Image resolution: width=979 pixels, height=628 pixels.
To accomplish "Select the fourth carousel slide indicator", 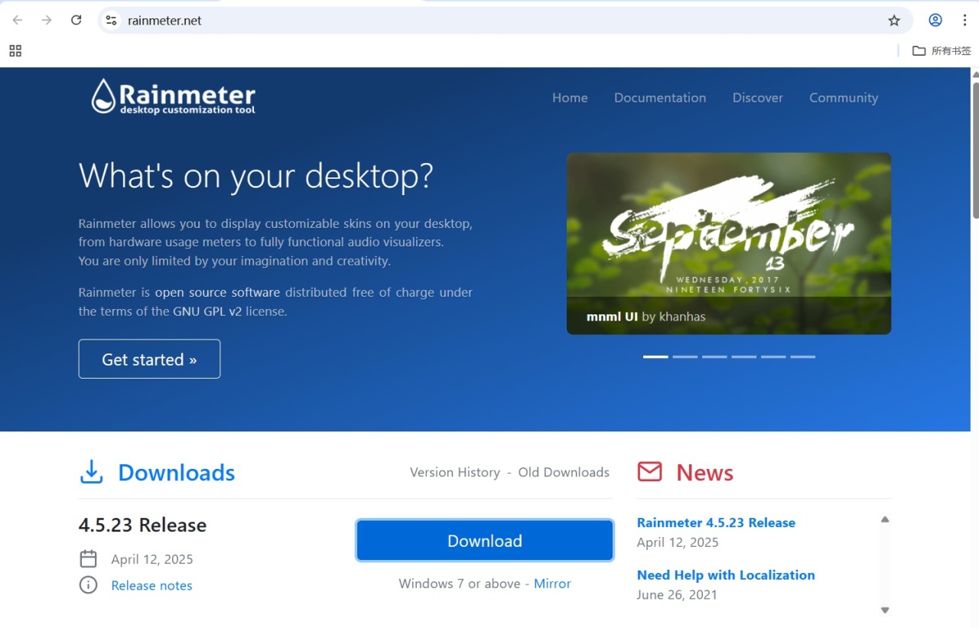I will tap(744, 356).
